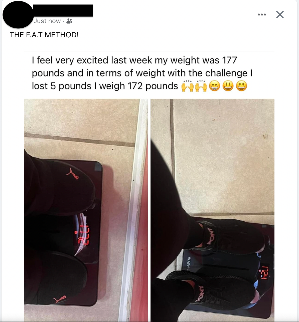The height and width of the screenshot is (322, 299).
Task: Open the right photo showing the RENPHO scale
Action: (x=212, y=210)
